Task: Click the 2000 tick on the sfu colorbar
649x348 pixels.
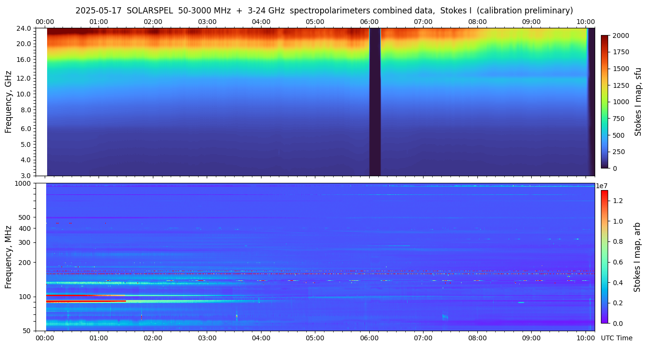Action: coord(620,36)
